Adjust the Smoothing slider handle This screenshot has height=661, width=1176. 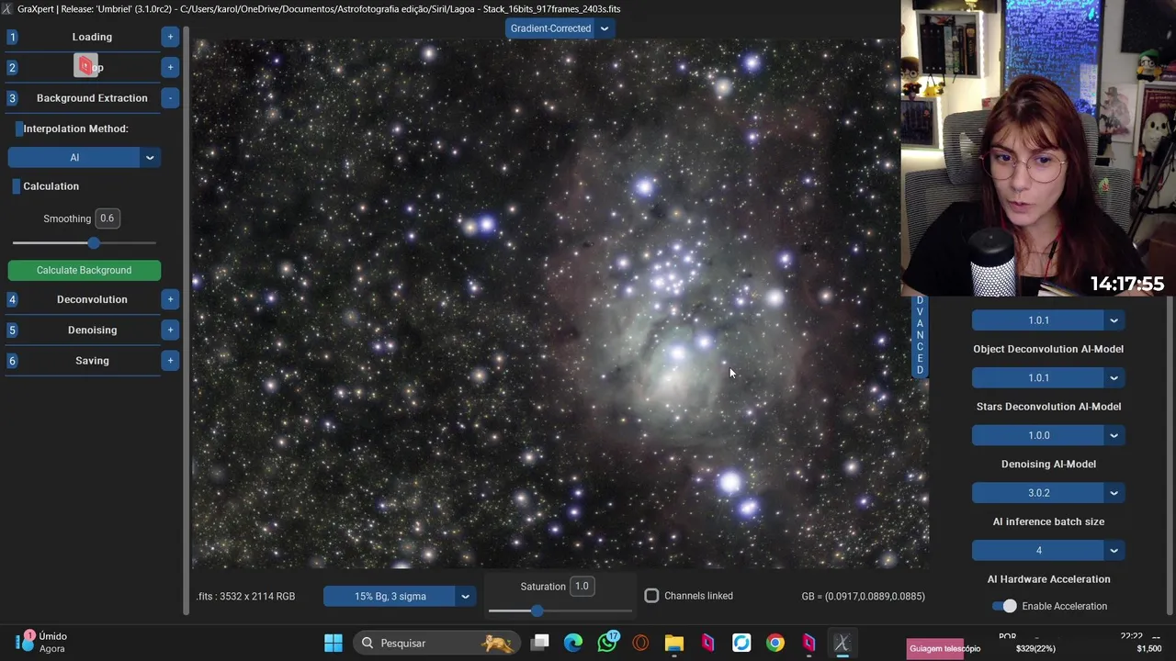[x=94, y=243]
